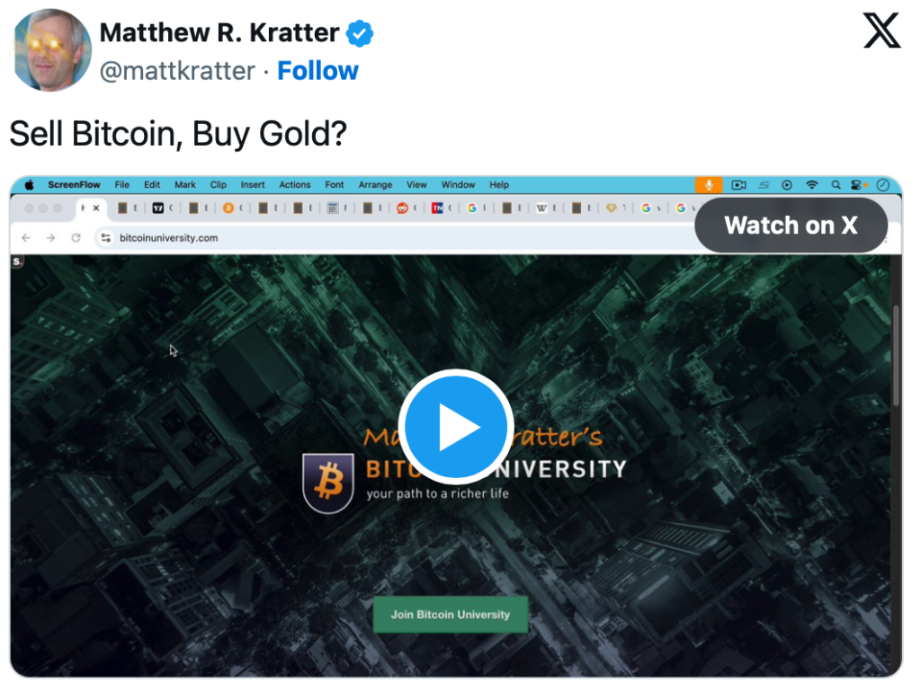Open the Actions menu

[x=294, y=185]
